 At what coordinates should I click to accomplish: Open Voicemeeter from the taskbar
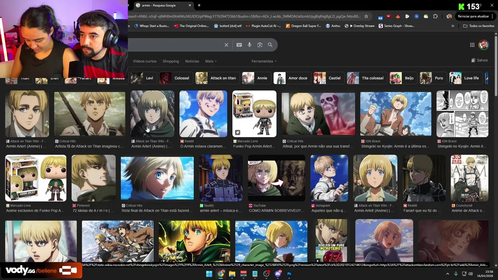(244, 274)
